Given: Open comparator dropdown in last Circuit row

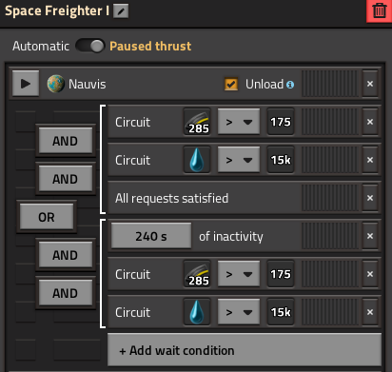Looking at the screenshot, I should (239, 312).
